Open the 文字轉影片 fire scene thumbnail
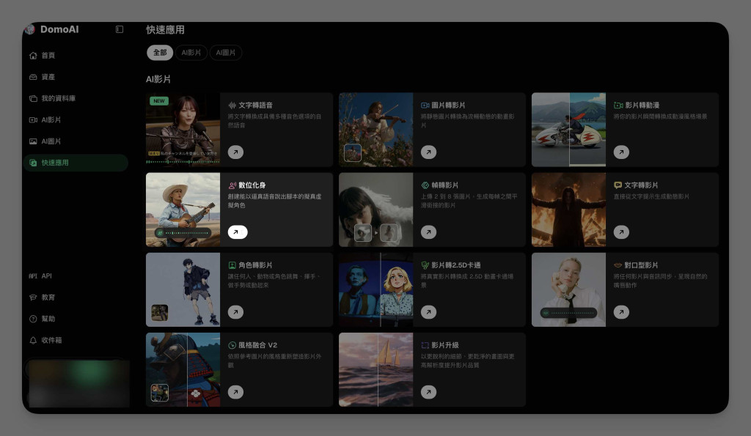The width and height of the screenshot is (751, 436). [x=568, y=210]
